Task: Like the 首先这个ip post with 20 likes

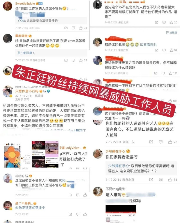Action: point(171,22)
